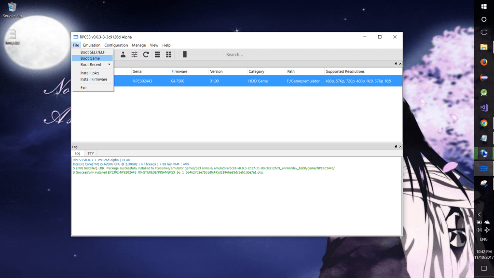Expand the Boot Recent submenu
Screen dimensions: 494x278
pos(93,65)
